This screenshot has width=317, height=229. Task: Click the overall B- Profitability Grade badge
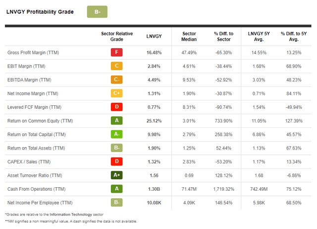[x=97, y=12]
